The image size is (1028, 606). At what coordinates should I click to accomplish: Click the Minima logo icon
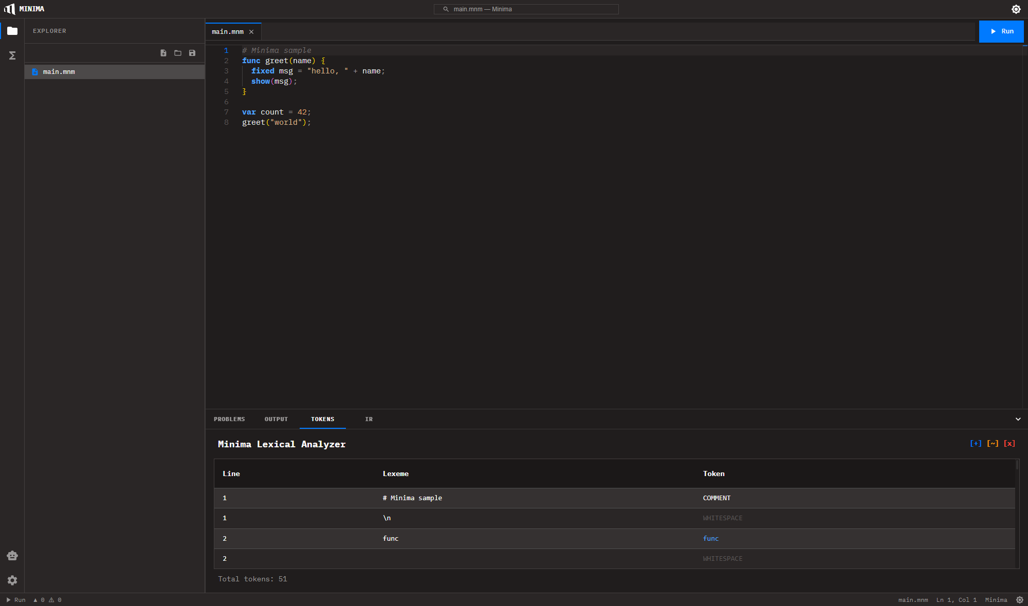click(x=9, y=9)
